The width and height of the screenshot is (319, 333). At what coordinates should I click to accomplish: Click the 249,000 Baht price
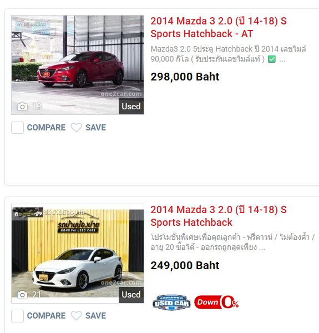pos(185,265)
